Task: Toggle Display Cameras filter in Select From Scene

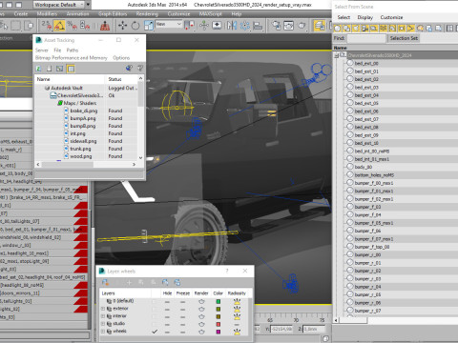Action: coord(364,29)
